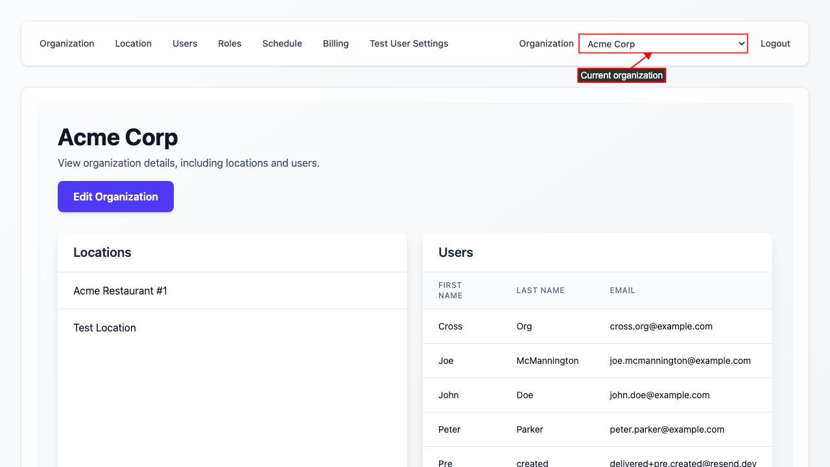Navigate to the Location section

click(x=133, y=43)
